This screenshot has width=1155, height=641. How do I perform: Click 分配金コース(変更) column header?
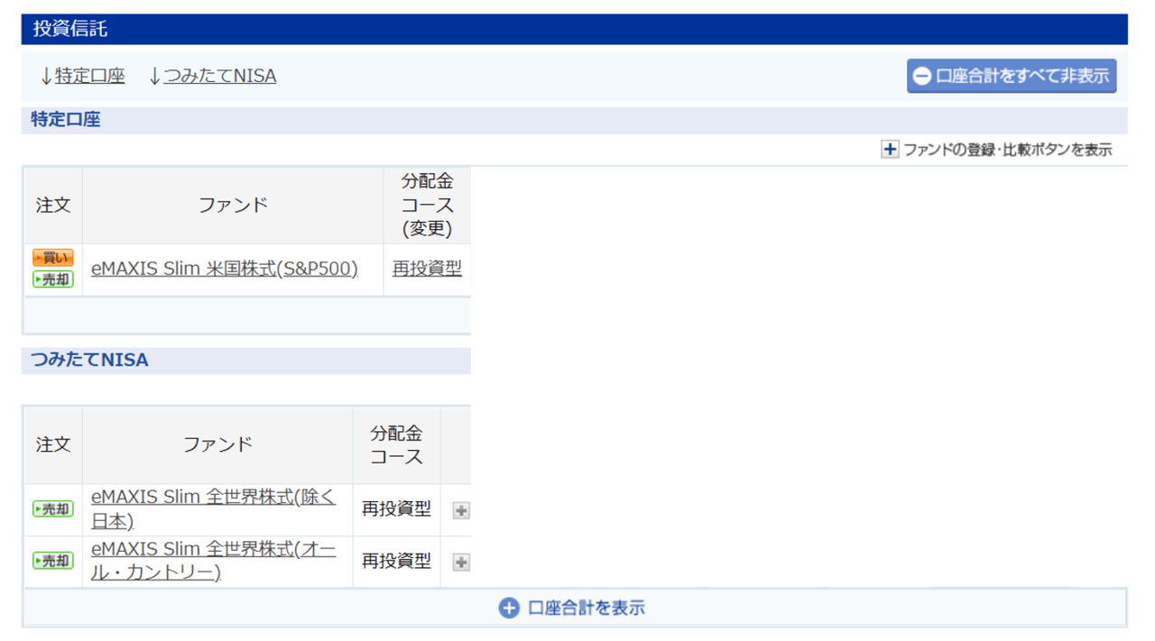(x=428, y=206)
